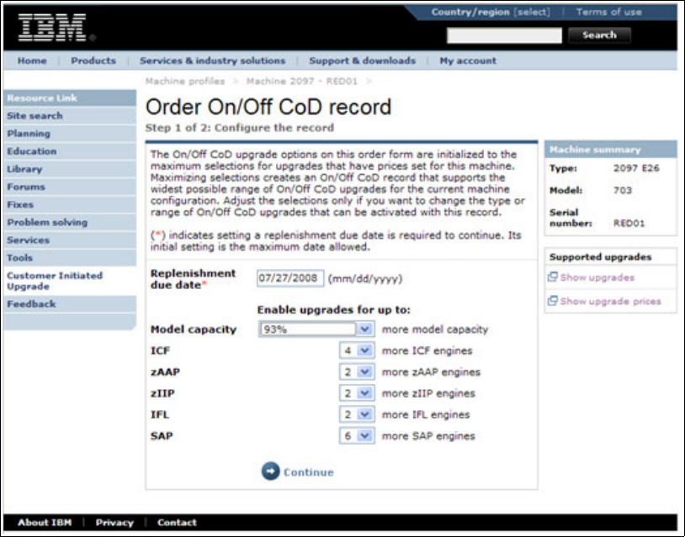Open the Show upgrades link
This screenshot has height=537, width=685.
coord(597,277)
